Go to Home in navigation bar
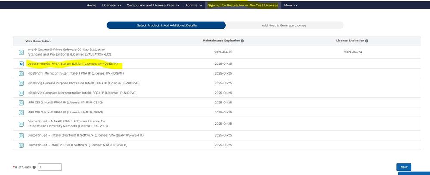The width and height of the screenshot is (430, 175). tap(91, 5)
